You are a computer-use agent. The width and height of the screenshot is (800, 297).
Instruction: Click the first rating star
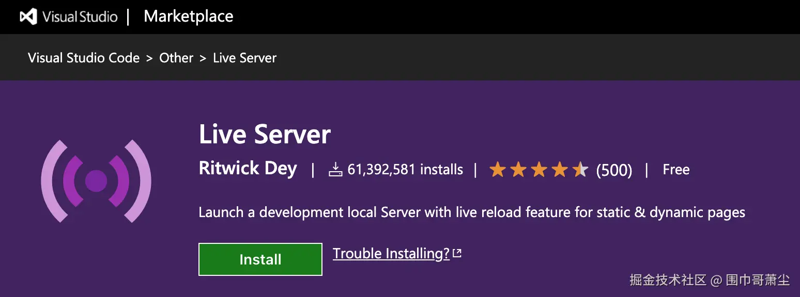click(x=497, y=170)
